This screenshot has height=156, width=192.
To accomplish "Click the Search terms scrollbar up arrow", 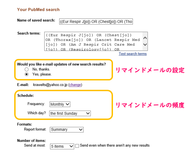I will (x=145, y=38).
